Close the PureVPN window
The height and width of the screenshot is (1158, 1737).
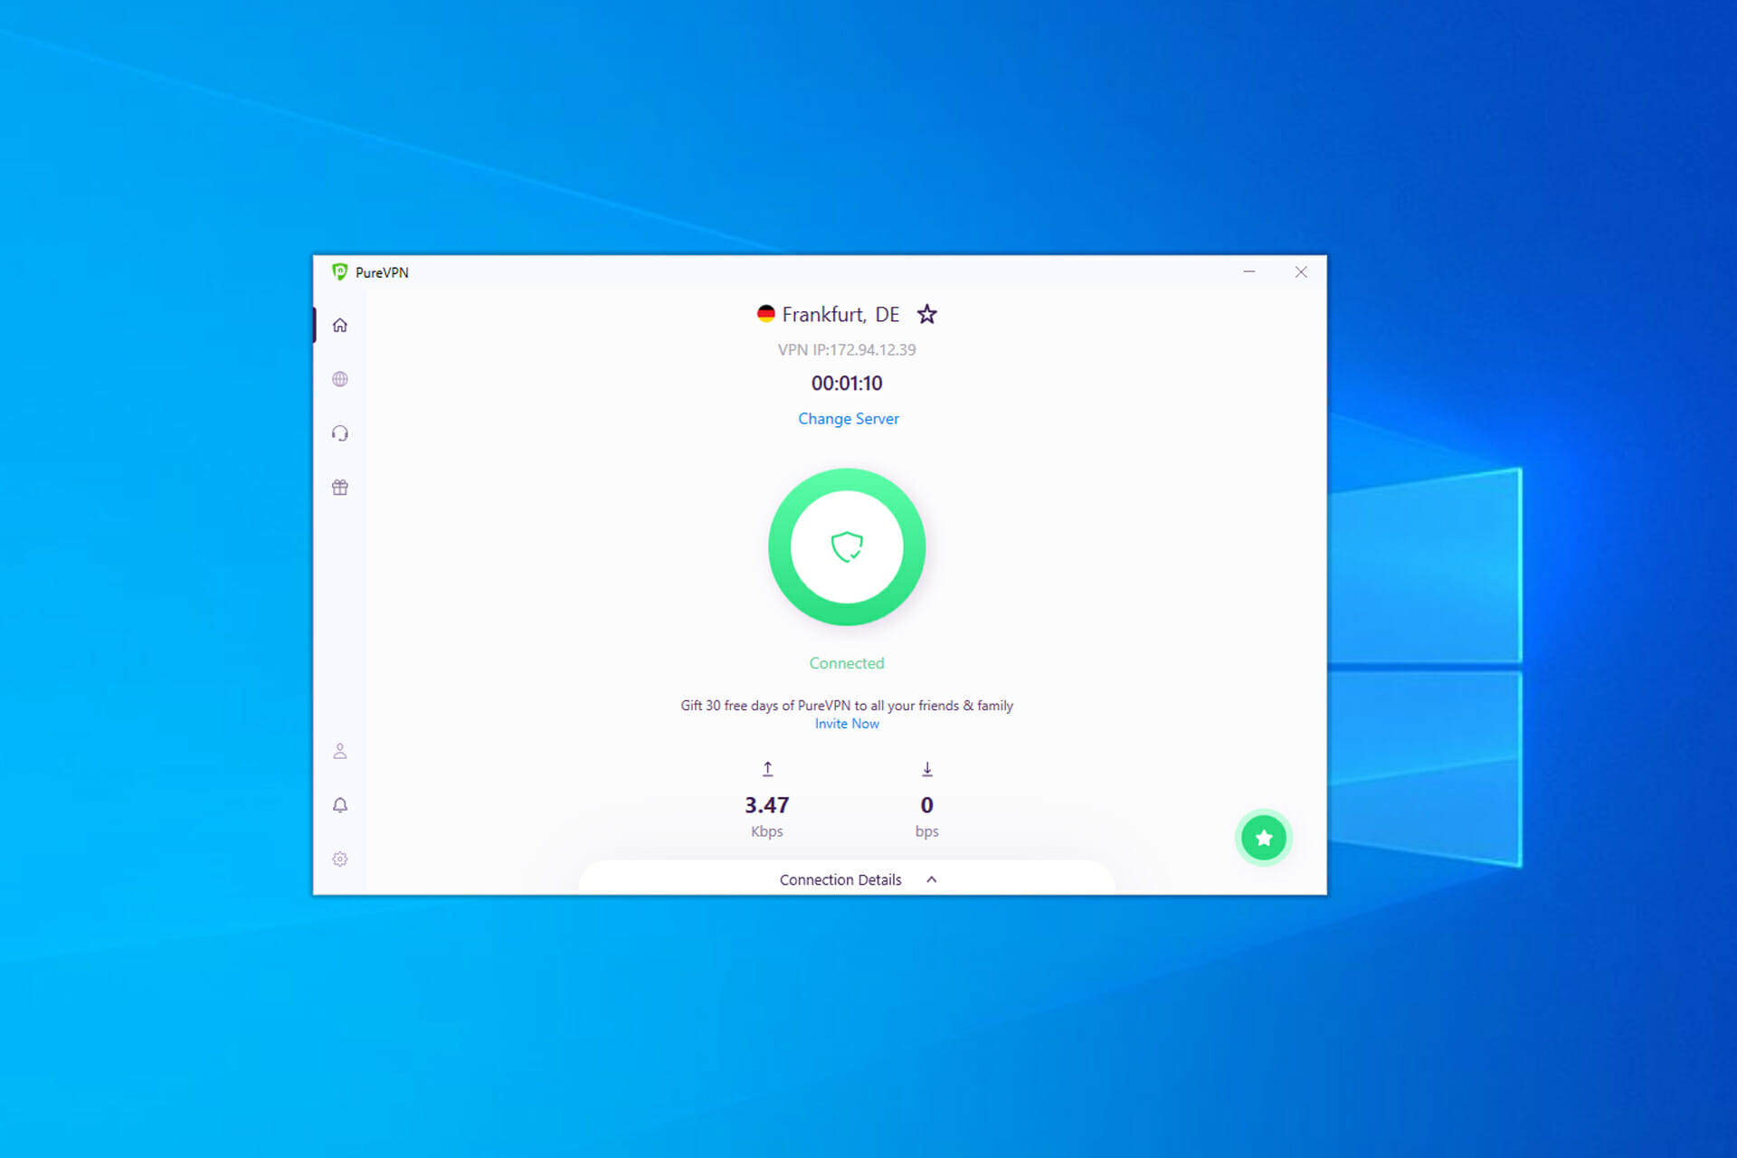1301,271
